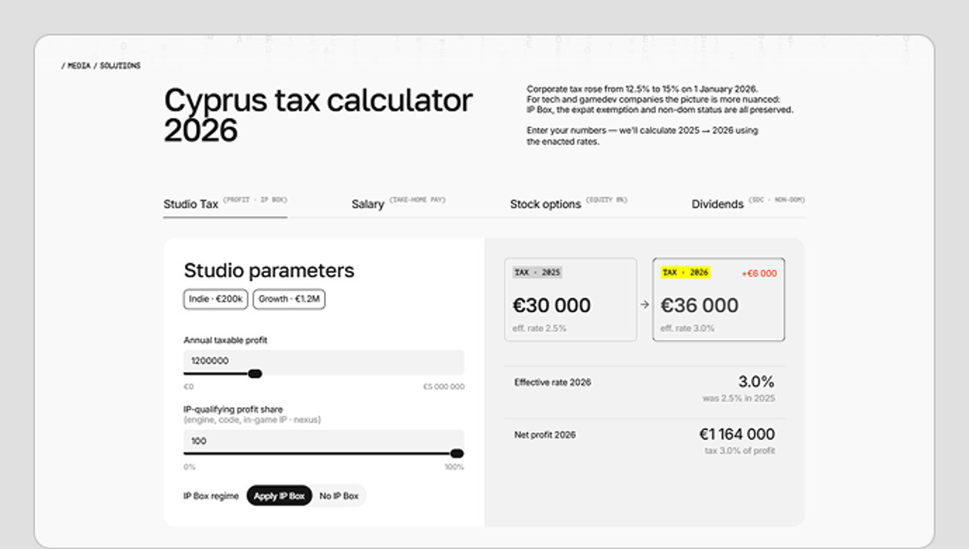Viewport: 969px width, 549px height.
Task: Click the IP-qualifying share slider handle
Action: click(457, 453)
